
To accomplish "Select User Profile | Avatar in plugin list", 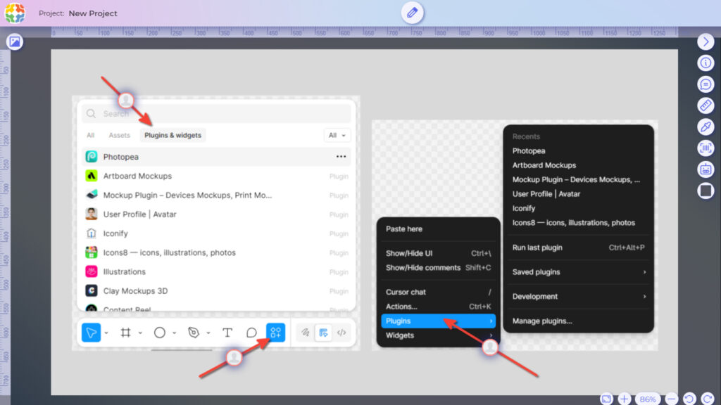I will click(x=216, y=214).
